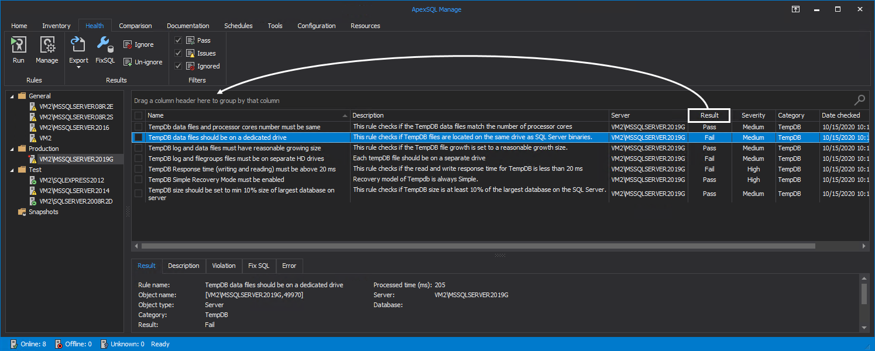Click the Export results icon
875x351 pixels.
[78, 45]
